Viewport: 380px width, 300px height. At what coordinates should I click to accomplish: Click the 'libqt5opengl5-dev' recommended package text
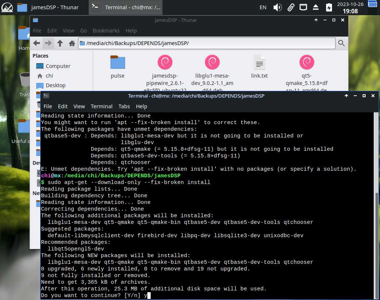76,249
